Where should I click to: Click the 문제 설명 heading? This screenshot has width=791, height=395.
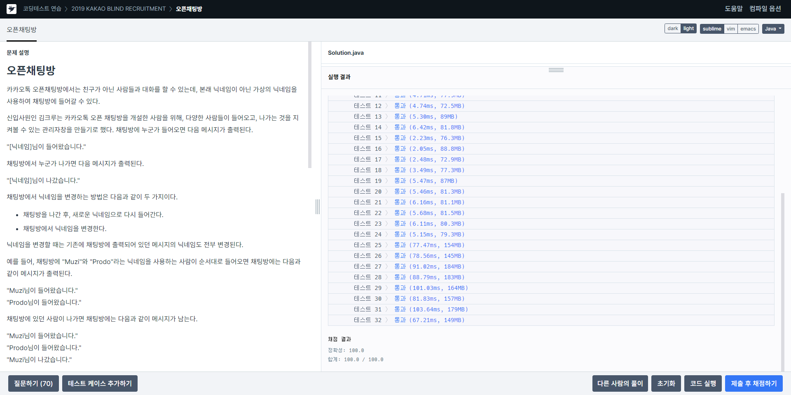pyautogui.click(x=18, y=53)
